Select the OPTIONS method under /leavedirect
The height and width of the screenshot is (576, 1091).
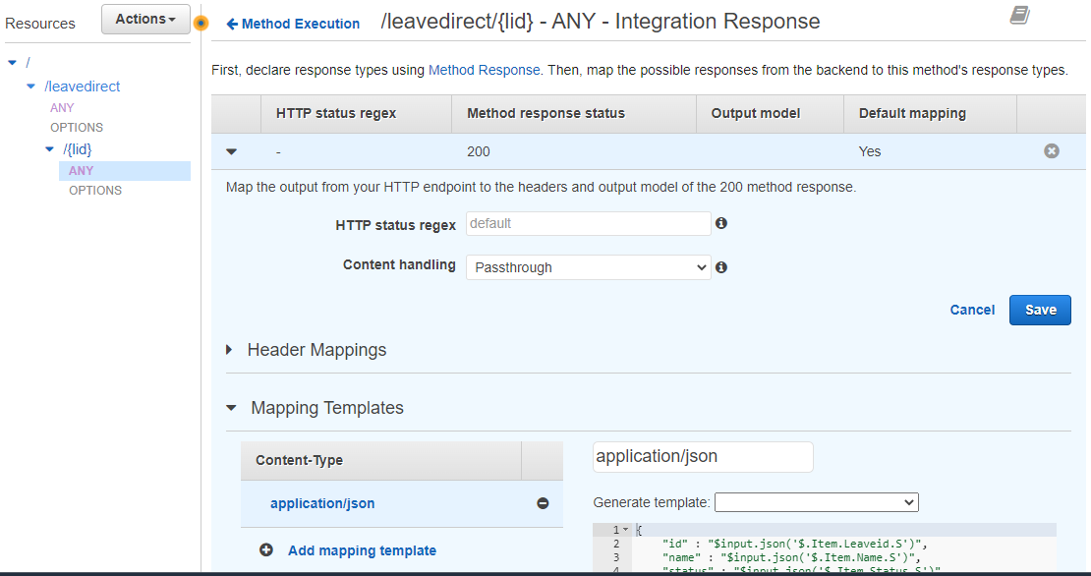click(x=76, y=127)
